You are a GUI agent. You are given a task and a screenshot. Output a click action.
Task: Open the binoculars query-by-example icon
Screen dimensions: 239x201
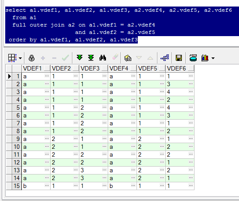pos(102,58)
